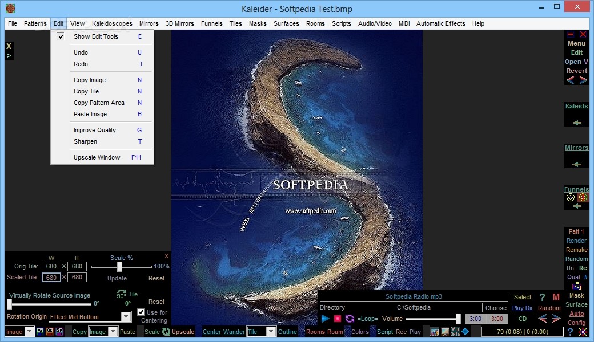Click the green arrow under Mirrors
Image resolution: width=594 pixels, height=342 pixels.
[x=577, y=164]
